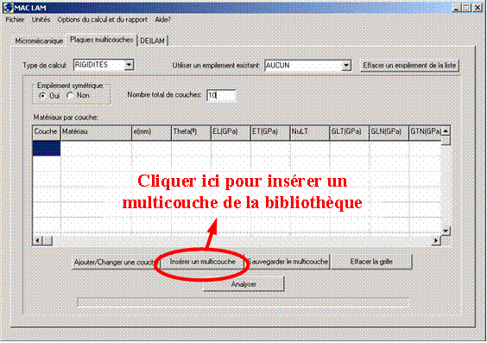Open the Unités menu
This screenshot has width=487, height=343.
coord(41,20)
